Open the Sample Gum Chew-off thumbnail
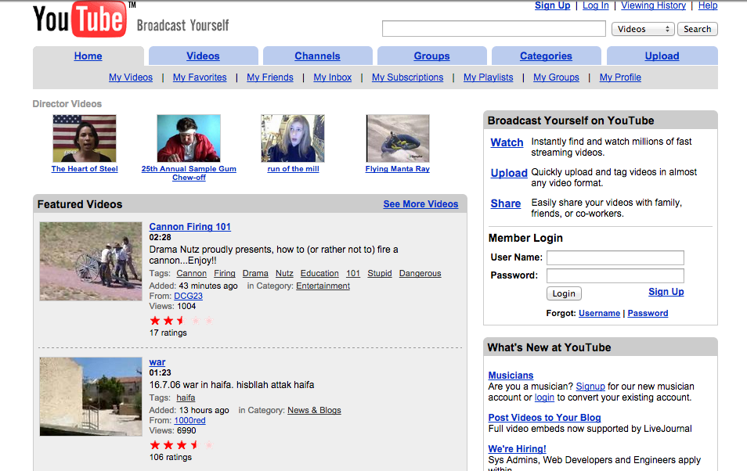Image resolution: width=747 pixels, height=471 pixels. point(189,138)
